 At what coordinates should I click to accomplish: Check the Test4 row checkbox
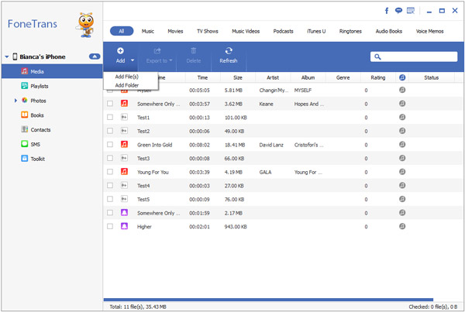(x=110, y=185)
